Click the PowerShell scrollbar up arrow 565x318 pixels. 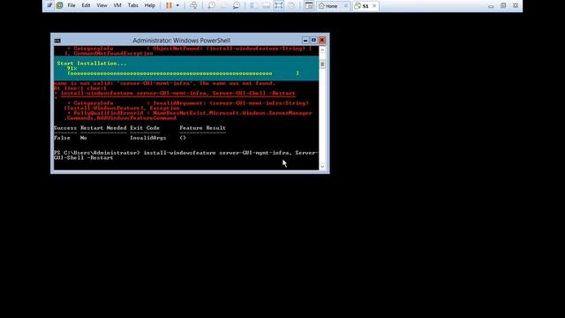322,49
